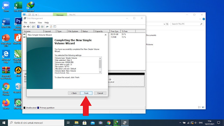
Task: Sort by the Status column header
Action: pos(87,31)
